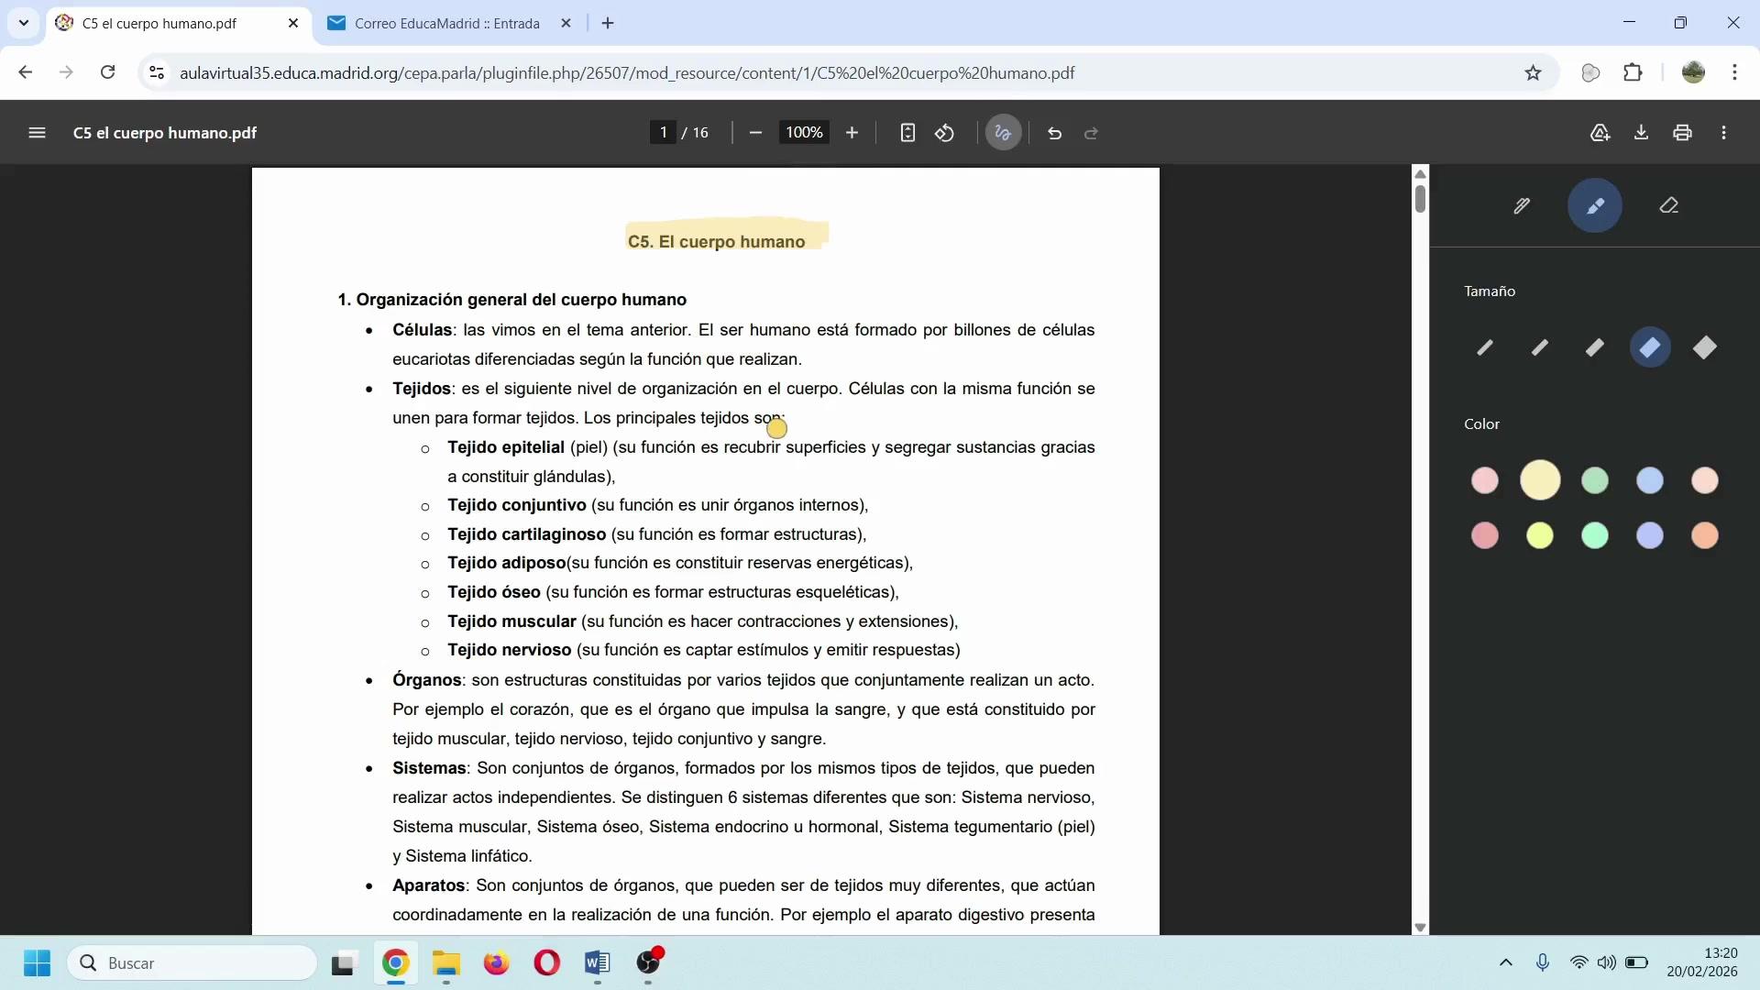Zoom out with the minus button
Image resolution: width=1760 pixels, height=990 pixels.
click(x=755, y=133)
